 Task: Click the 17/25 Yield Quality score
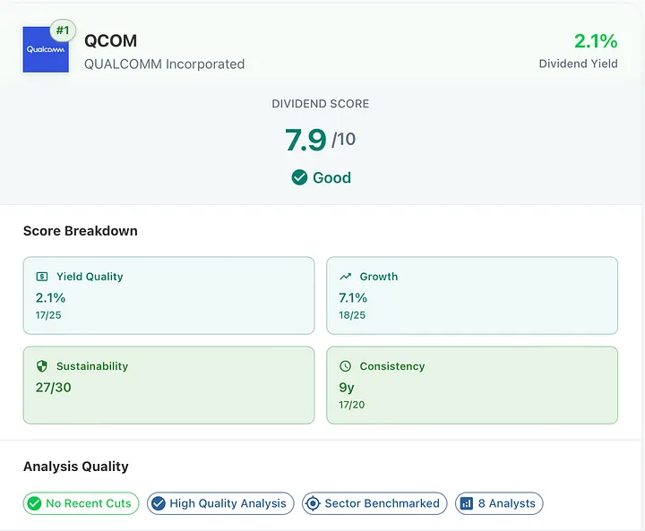click(48, 315)
